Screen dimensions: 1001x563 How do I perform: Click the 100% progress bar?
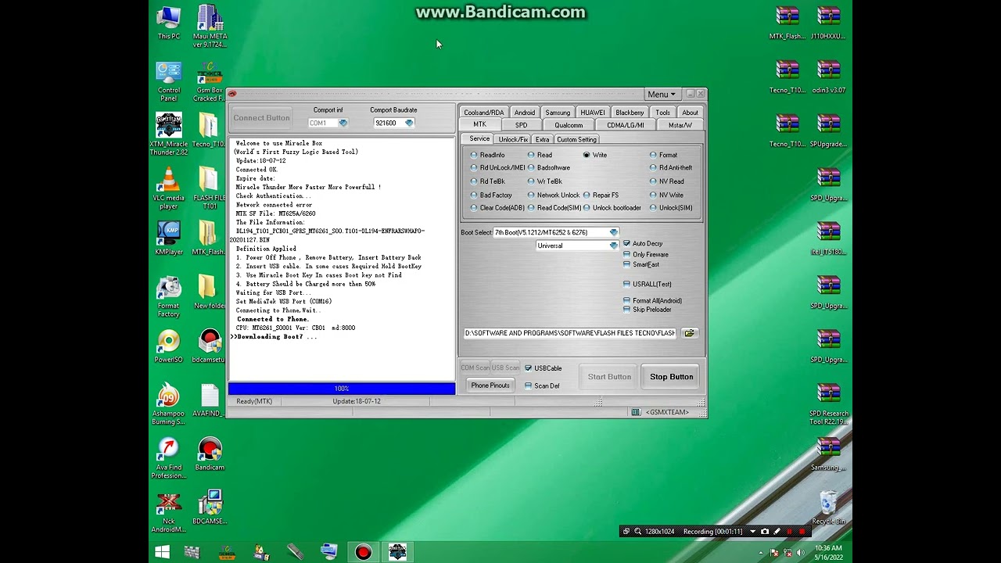point(342,389)
